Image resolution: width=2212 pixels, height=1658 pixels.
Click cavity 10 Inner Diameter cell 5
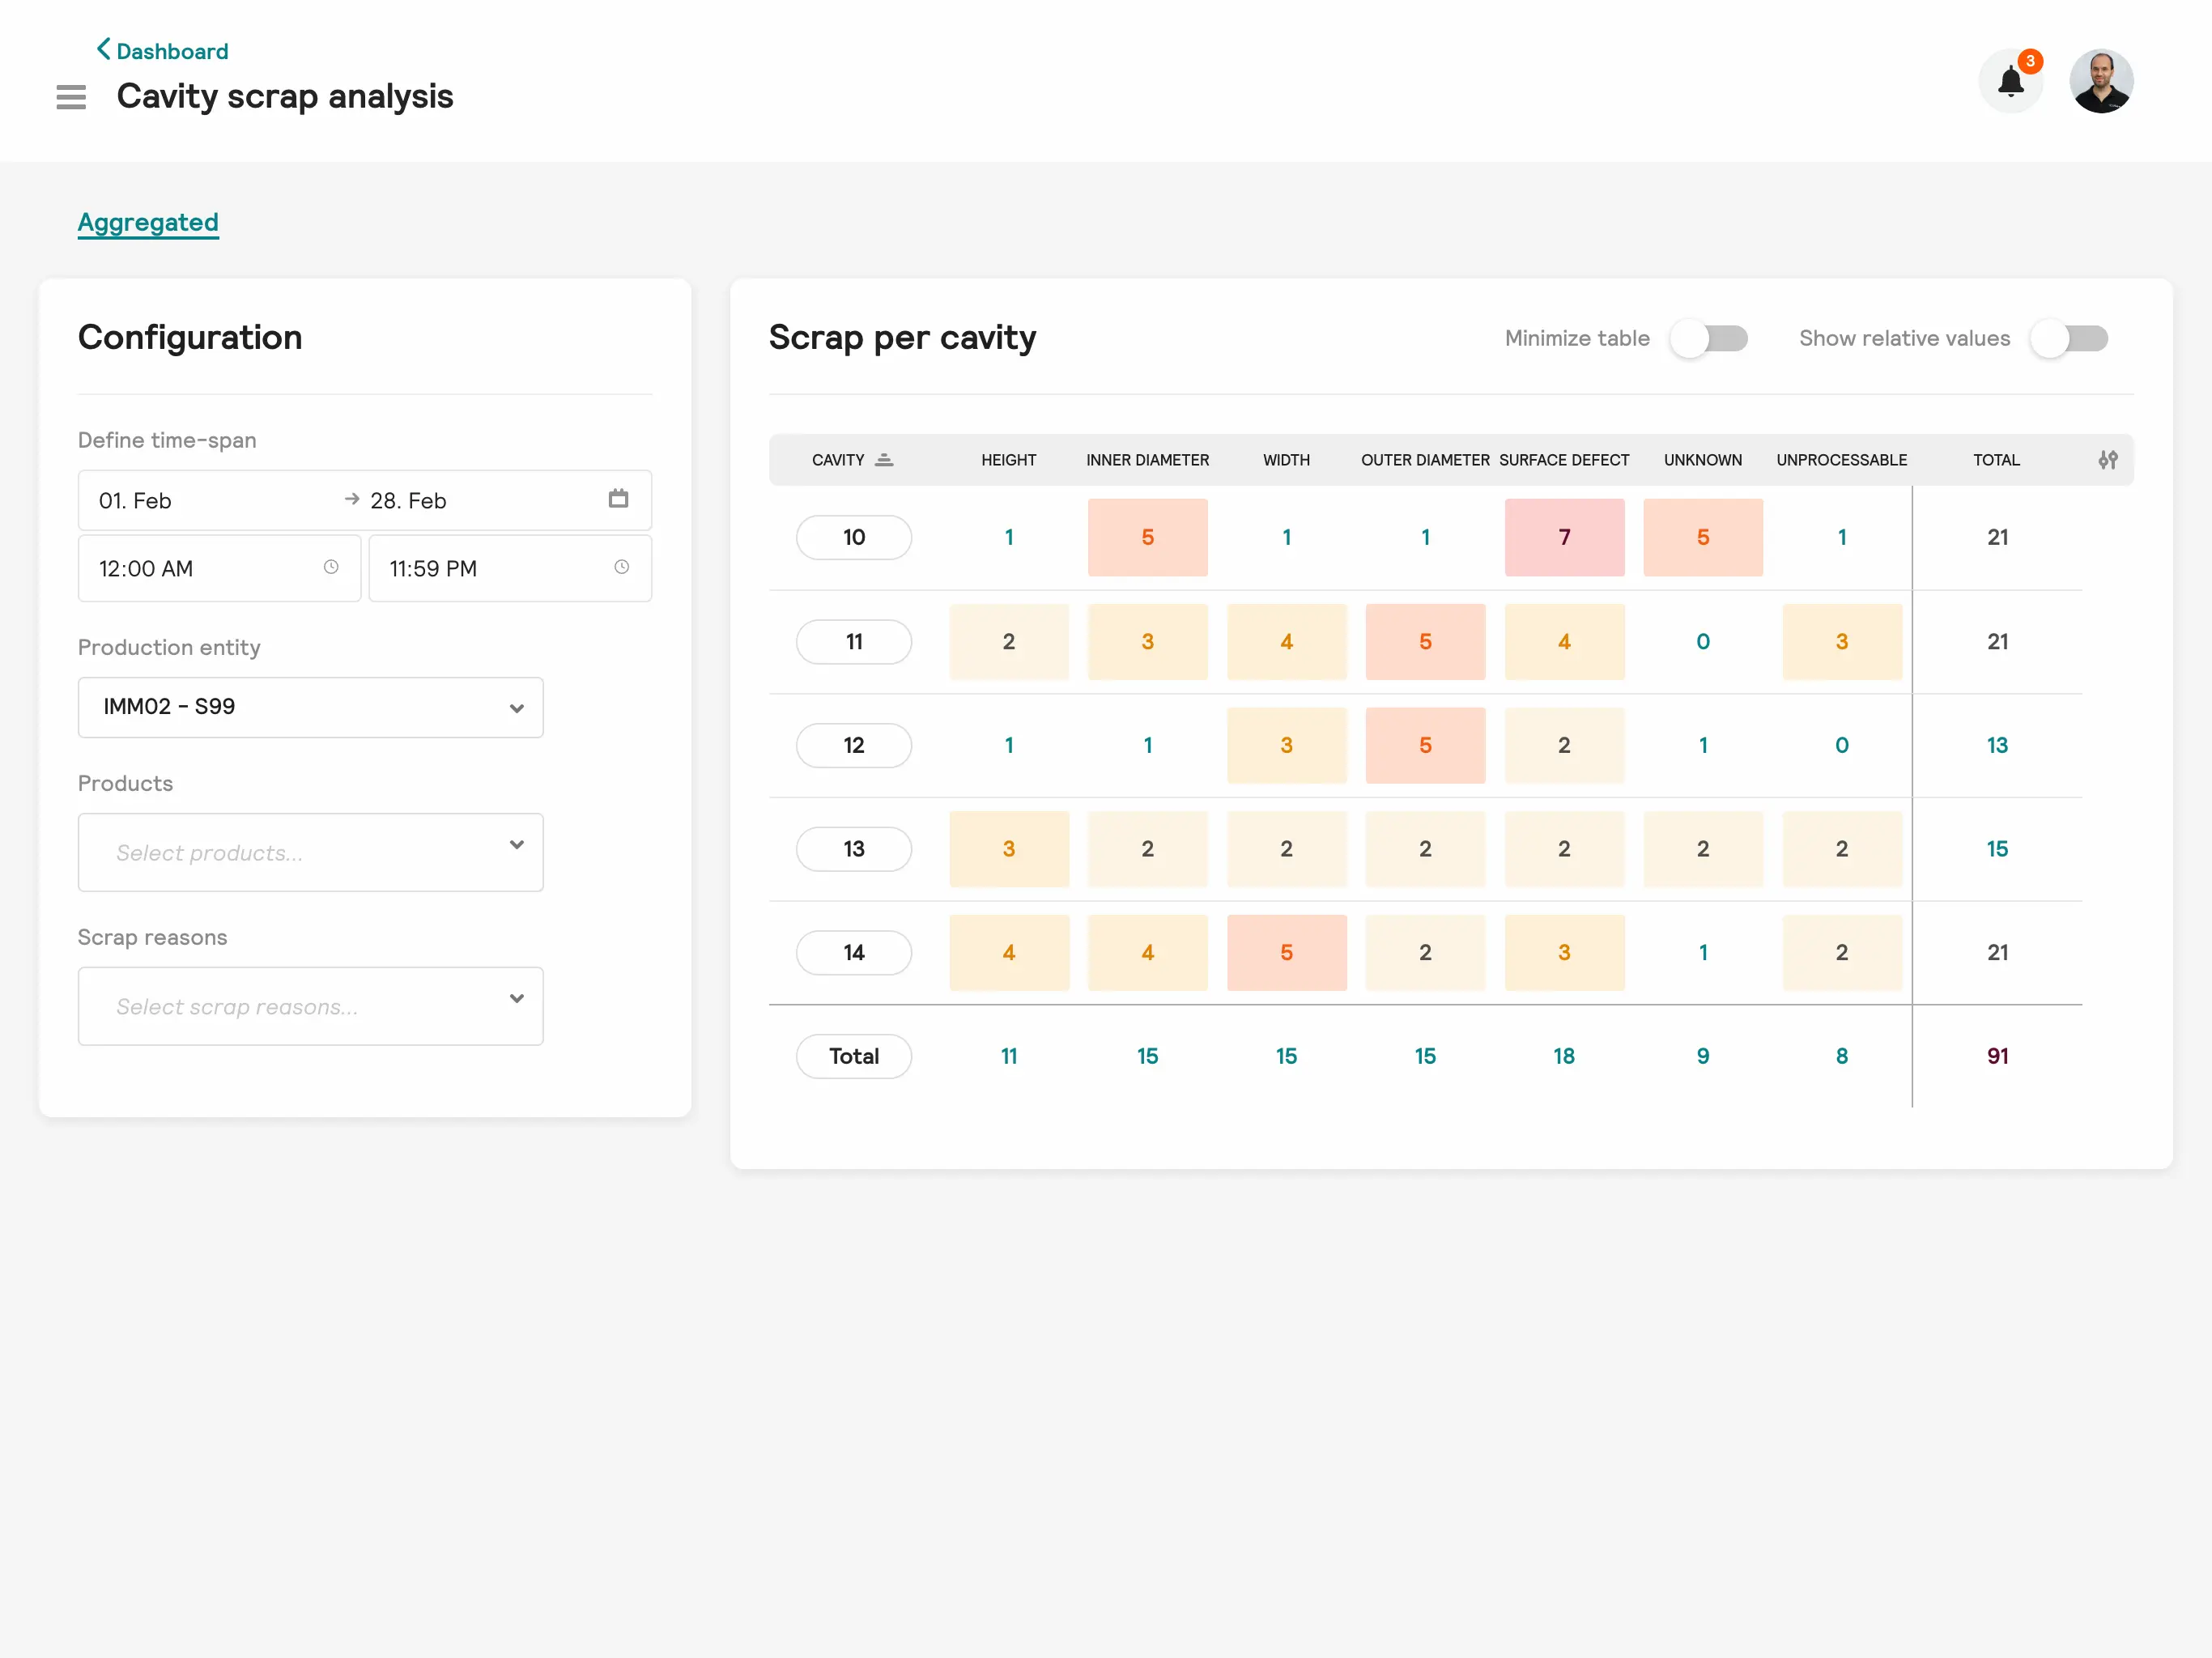pyautogui.click(x=1148, y=537)
